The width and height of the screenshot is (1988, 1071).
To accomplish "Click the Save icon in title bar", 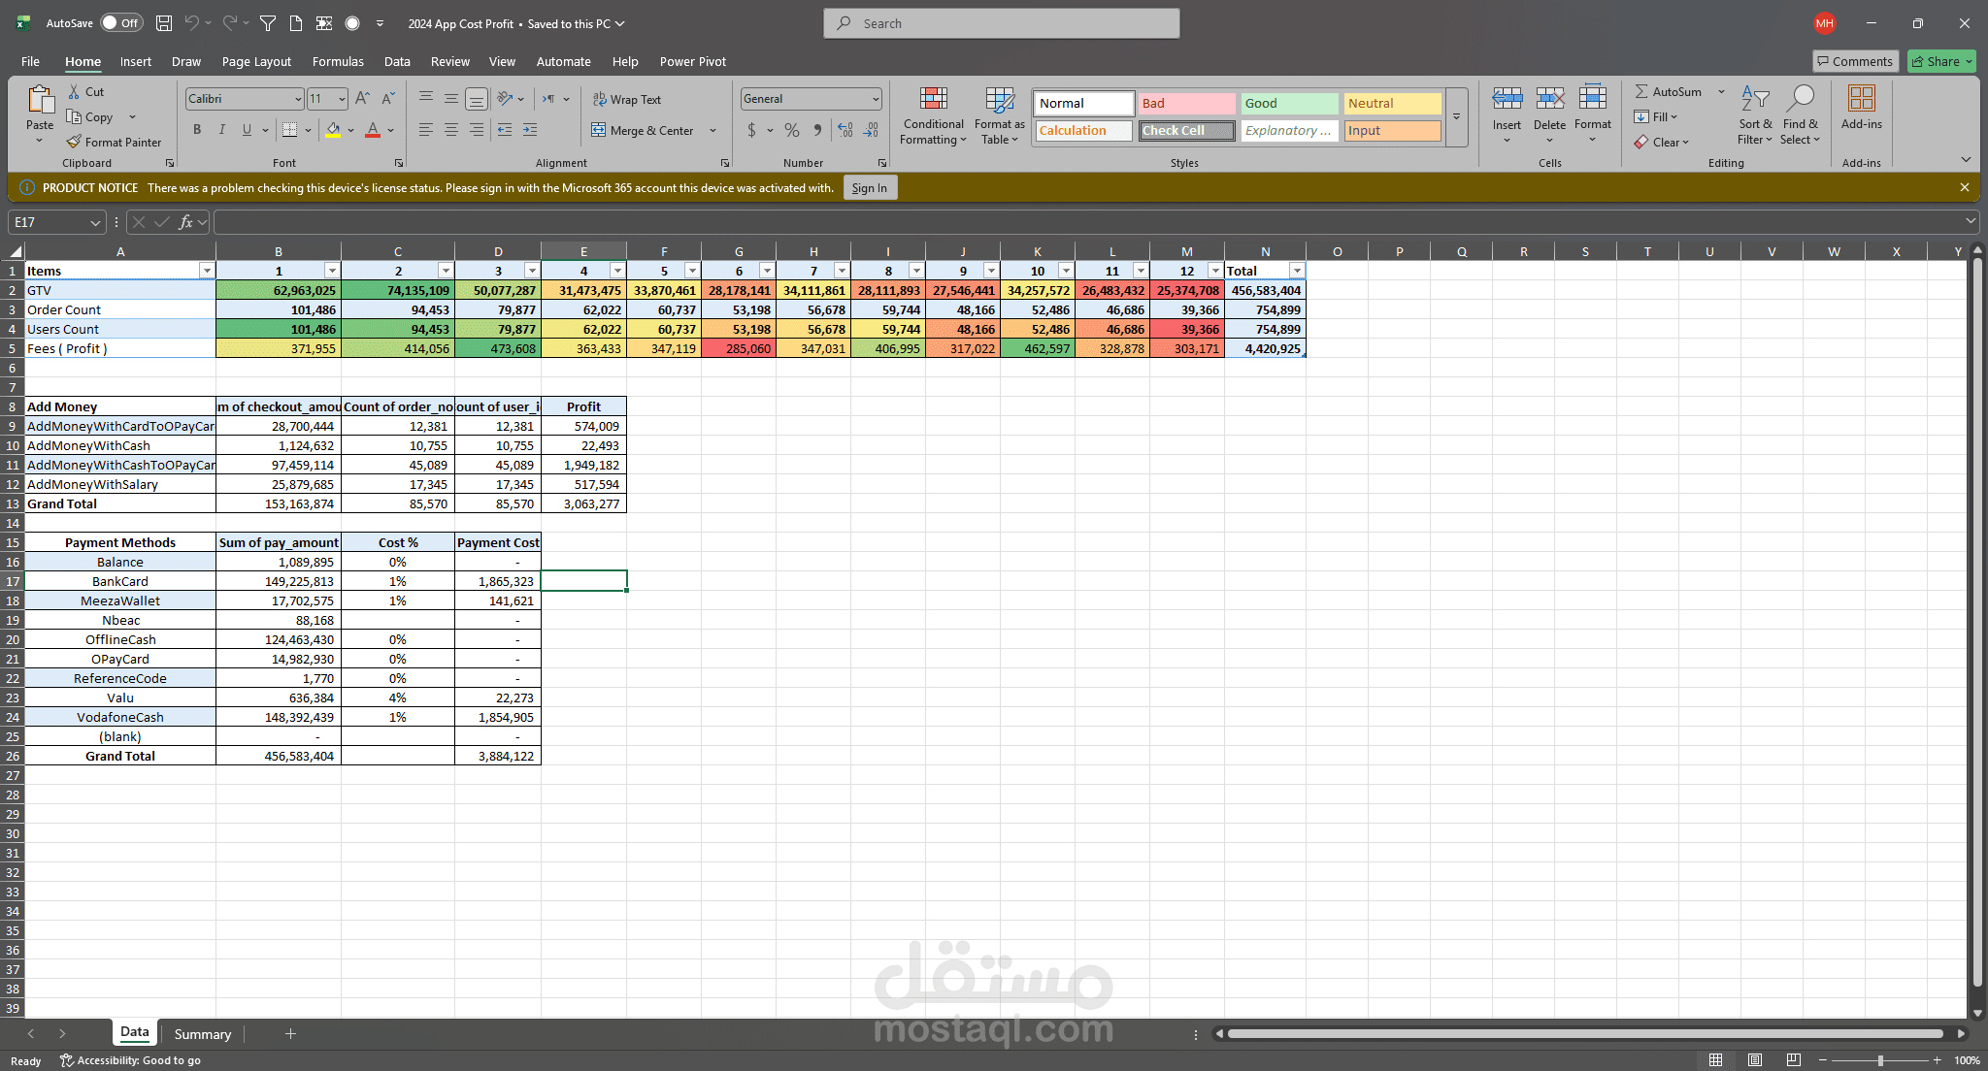I will pyautogui.click(x=164, y=23).
